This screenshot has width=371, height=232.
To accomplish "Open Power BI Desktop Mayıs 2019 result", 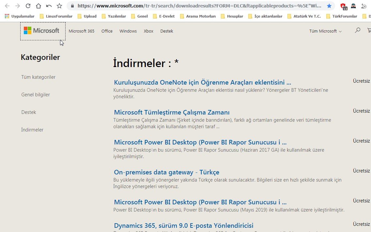I will click(200, 202).
